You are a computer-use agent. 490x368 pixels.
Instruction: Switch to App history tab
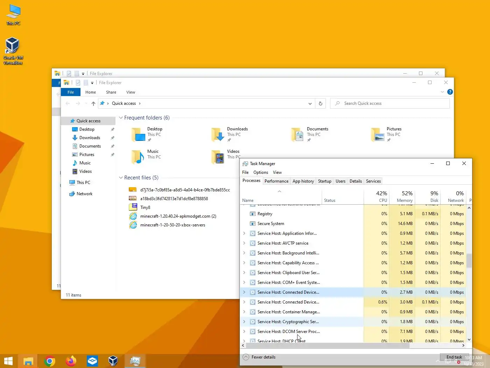(303, 181)
